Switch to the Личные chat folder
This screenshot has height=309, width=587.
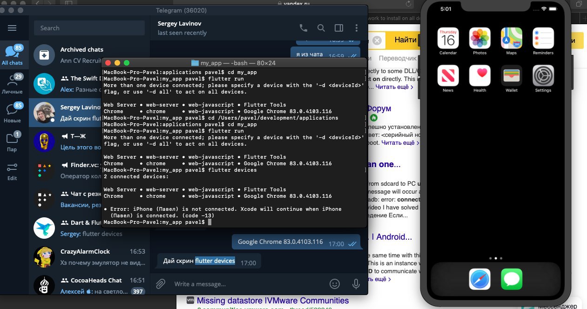pos(13,84)
